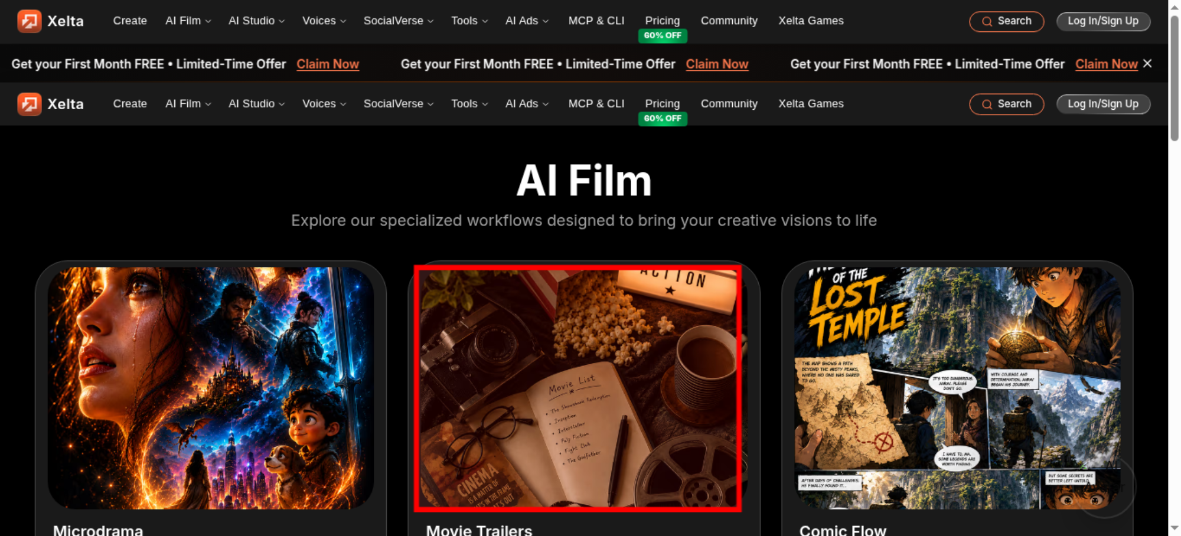Click Log In/Sign Up in the top navigation bar
The width and height of the screenshot is (1181, 536).
pyautogui.click(x=1103, y=21)
